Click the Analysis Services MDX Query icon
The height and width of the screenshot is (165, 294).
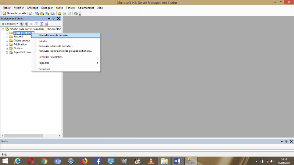37,13
